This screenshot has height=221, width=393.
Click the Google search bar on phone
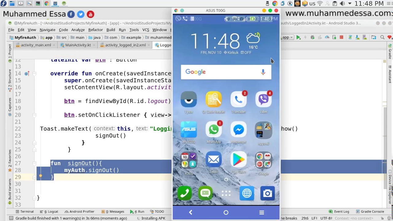point(226,72)
